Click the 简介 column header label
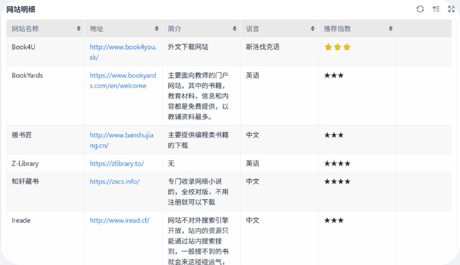Viewport: 460px width, 265px height. tap(175, 29)
